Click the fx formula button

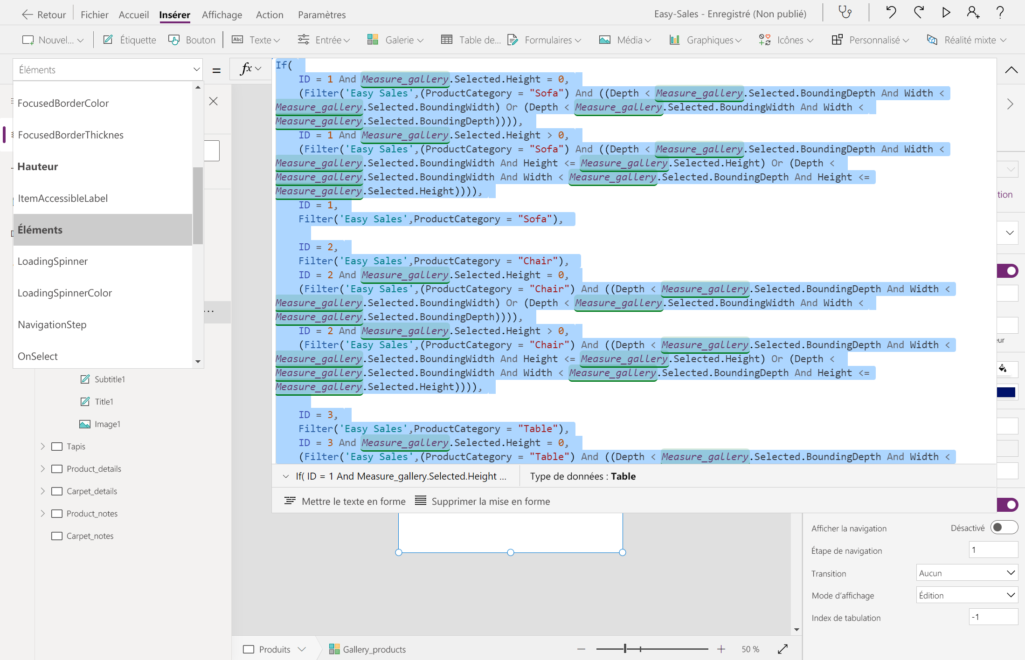pyautogui.click(x=250, y=69)
